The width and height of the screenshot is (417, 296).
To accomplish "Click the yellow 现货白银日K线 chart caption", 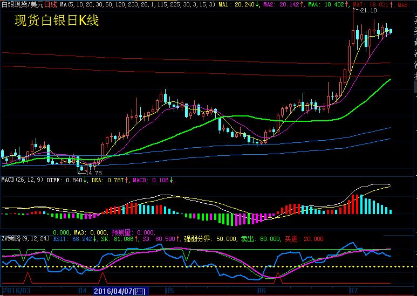I will click(57, 22).
